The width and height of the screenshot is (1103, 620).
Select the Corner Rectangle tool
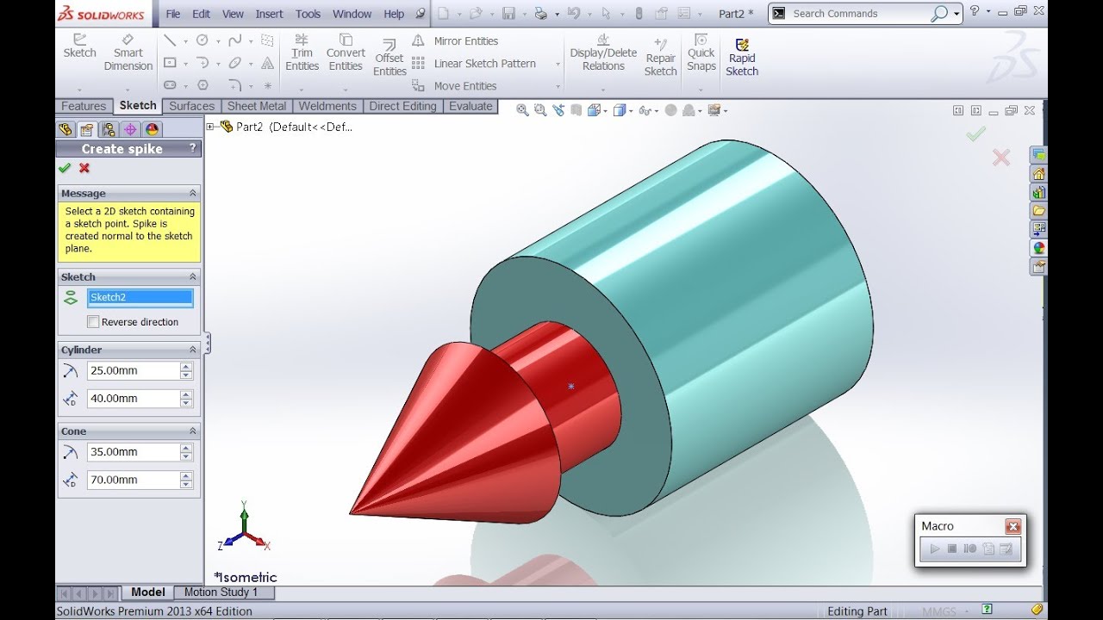pyautogui.click(x=170, y=63)
